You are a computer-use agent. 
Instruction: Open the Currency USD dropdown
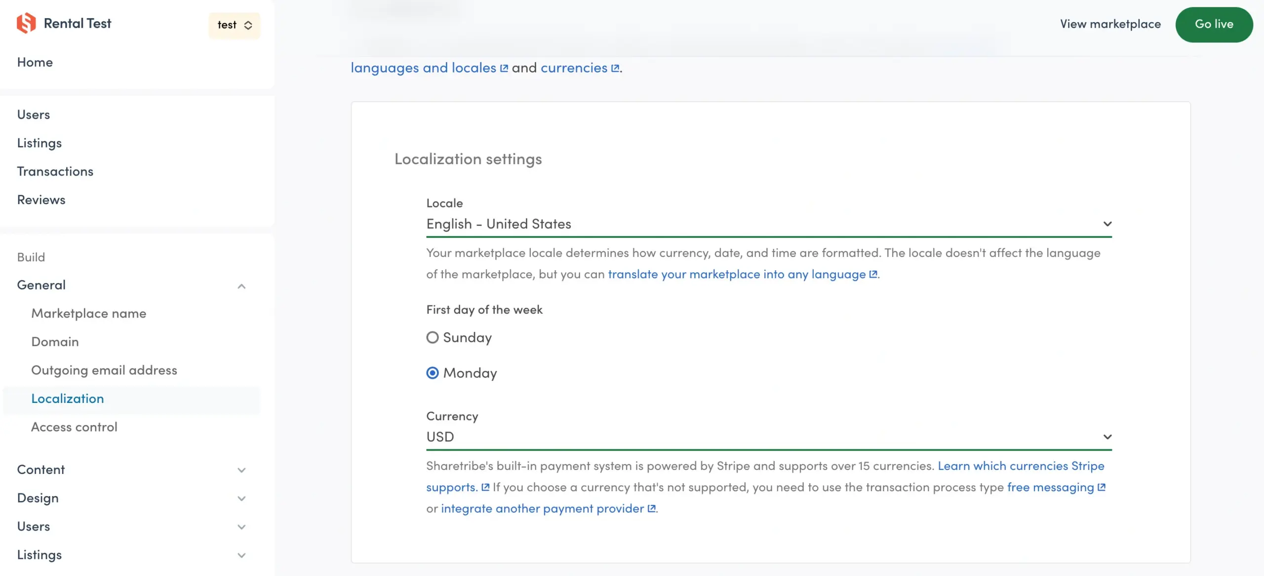(769, 437)
